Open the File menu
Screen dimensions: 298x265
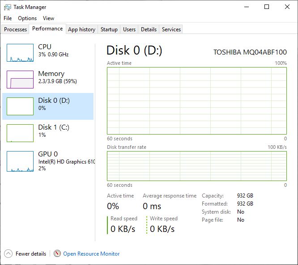(x=8, y=18)
